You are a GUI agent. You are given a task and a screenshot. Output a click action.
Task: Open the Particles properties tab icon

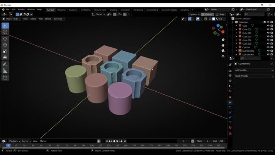(x=230, y=107)
